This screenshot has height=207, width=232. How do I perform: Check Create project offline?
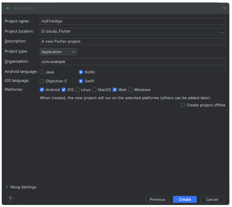click(183, 105)
